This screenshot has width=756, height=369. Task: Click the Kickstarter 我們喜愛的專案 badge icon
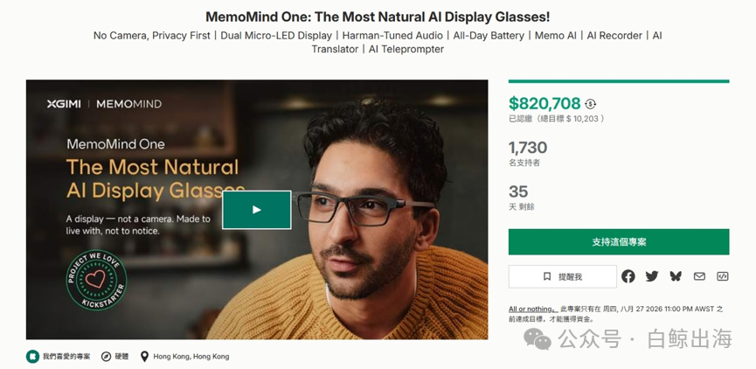(x=33, y=357)
